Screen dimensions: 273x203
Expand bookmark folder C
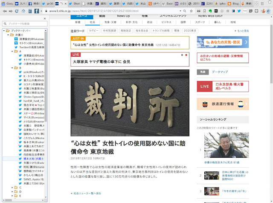point(12,188)
